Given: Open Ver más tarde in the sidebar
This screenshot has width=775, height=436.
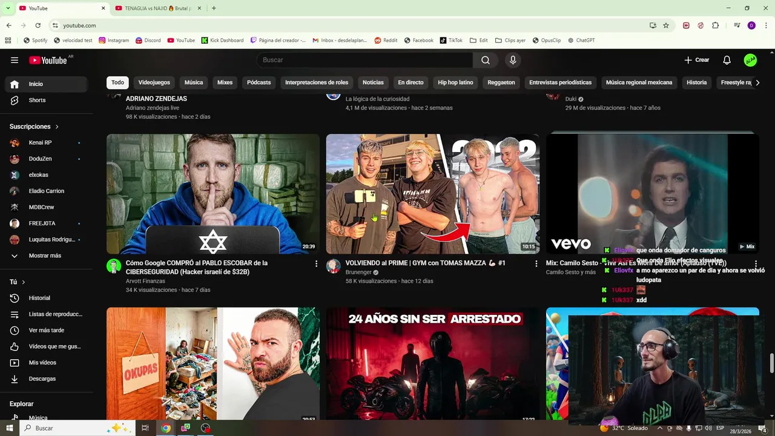Looking at the screenshot, I should click(47, 330).
